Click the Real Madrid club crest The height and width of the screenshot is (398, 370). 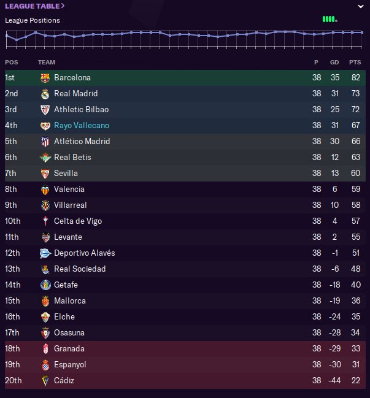(45, 94)
